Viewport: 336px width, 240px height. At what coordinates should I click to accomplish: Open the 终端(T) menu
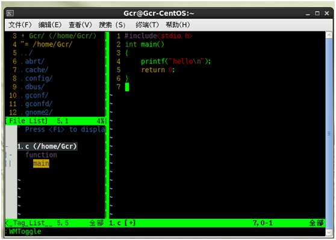(147, 25)
